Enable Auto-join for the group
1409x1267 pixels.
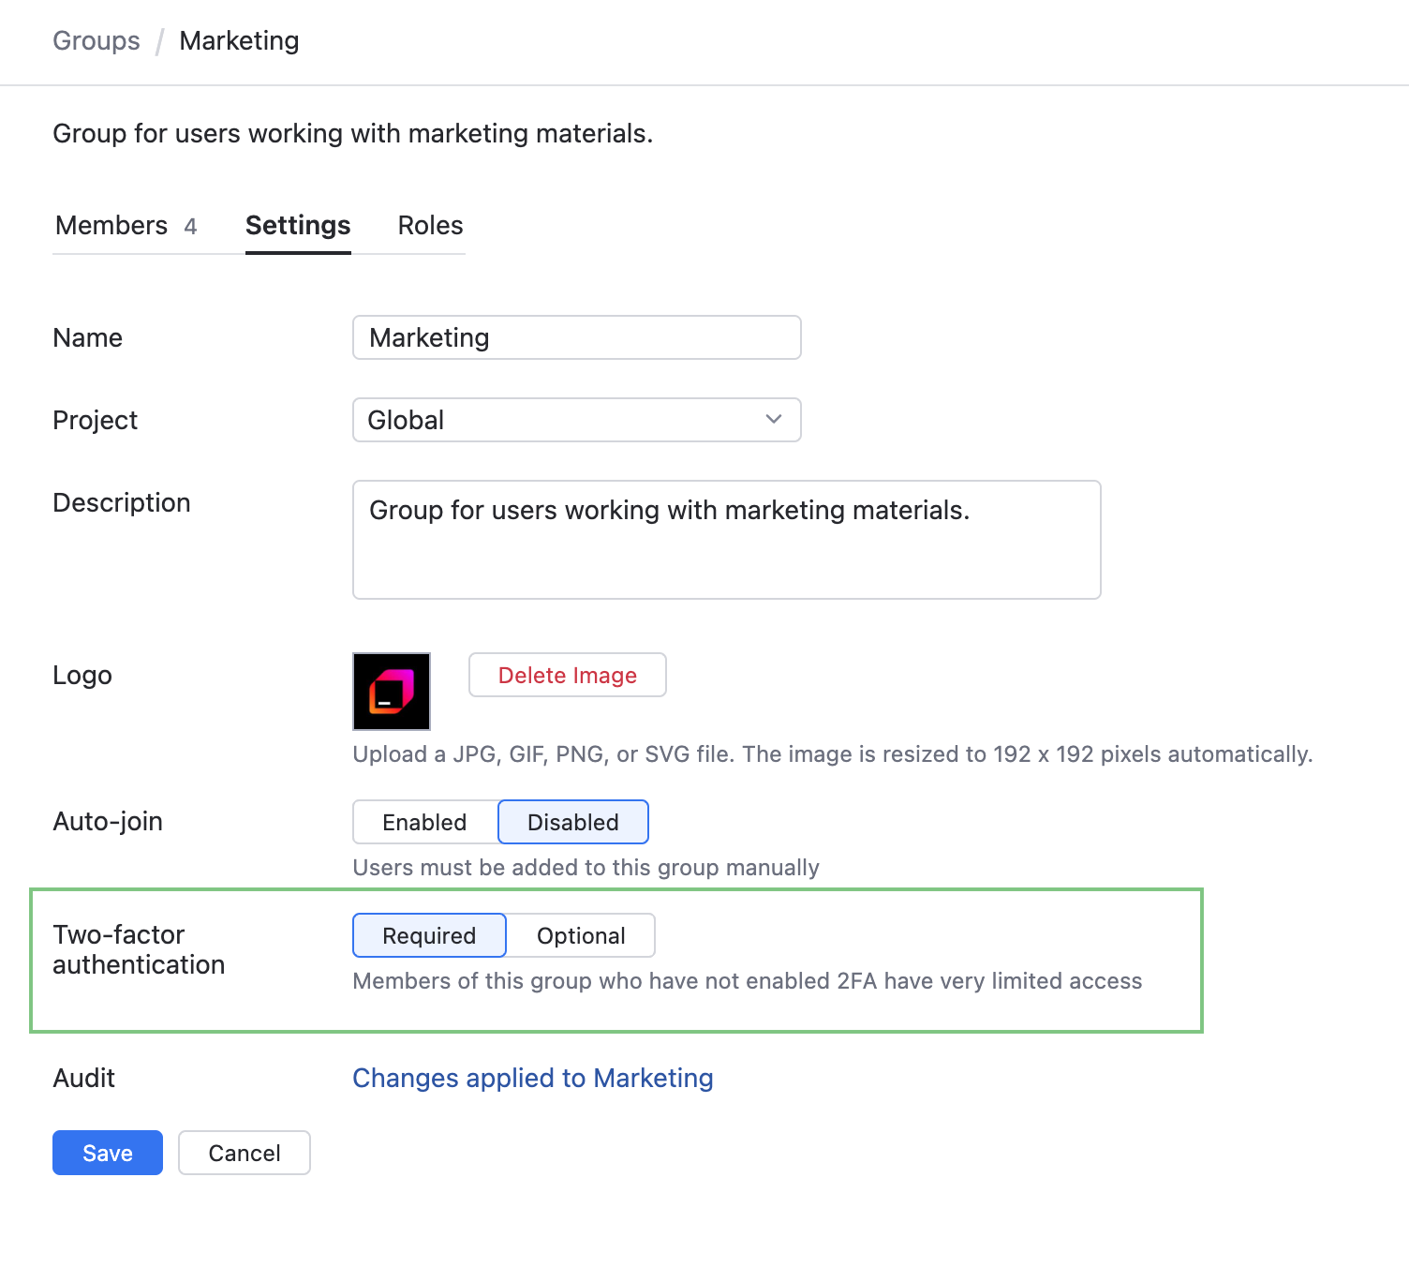[424, 822]
